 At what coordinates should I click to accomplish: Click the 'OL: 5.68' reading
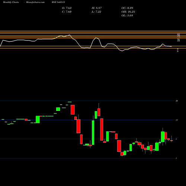pyautogui.click(x=127, y=16)
